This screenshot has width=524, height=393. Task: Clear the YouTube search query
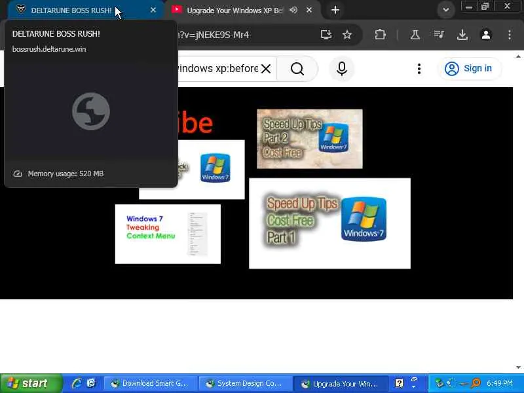click(x=266, y=69)
